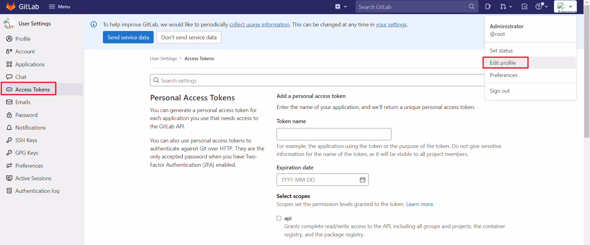Click Send service data button
Image resolution: width=590 pixels, height=245 pixels.
(x=128, y=37)
